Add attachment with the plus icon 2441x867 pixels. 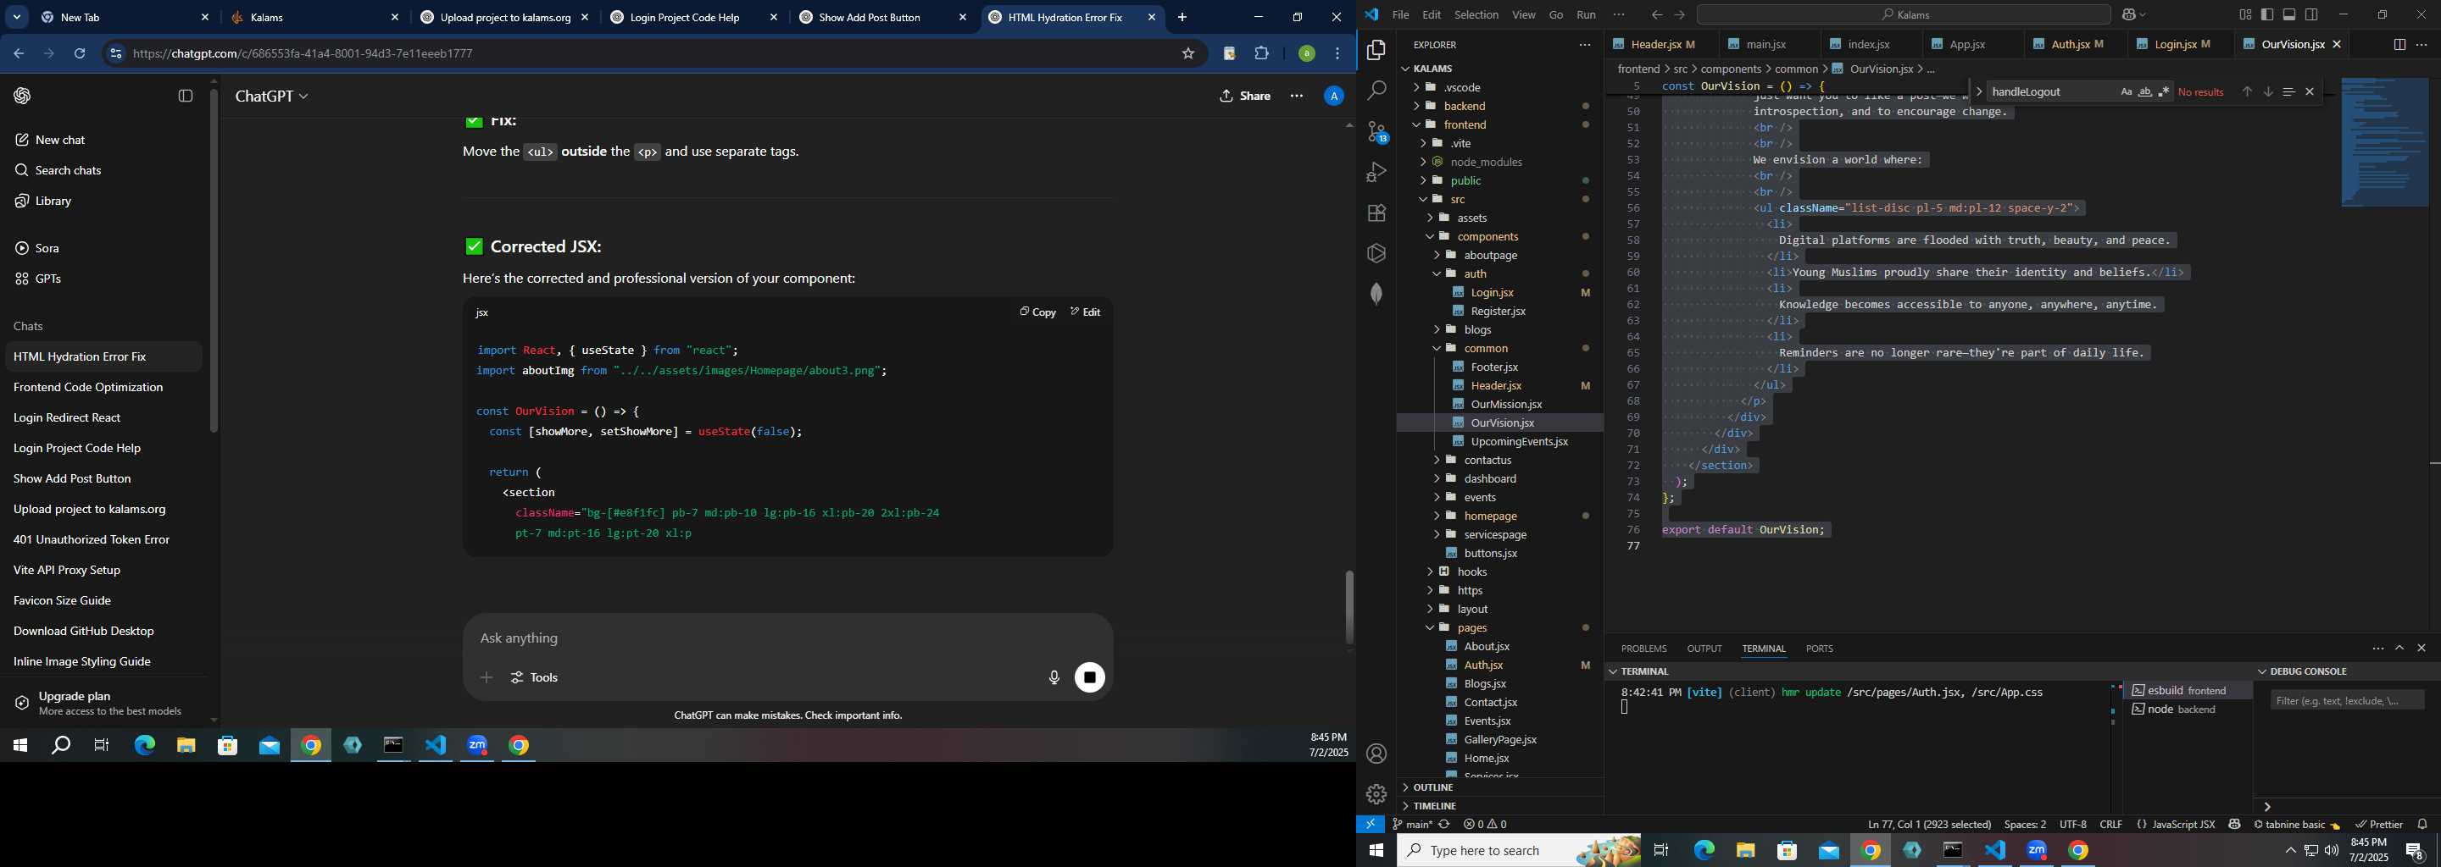pos(487,677)
